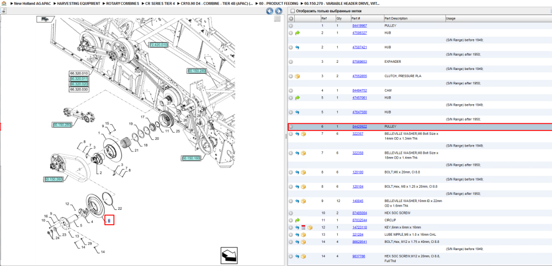Click the blue arrow icon for part 47507421
This screenshot has width=552, height=266.
click(x=298, y=47)
